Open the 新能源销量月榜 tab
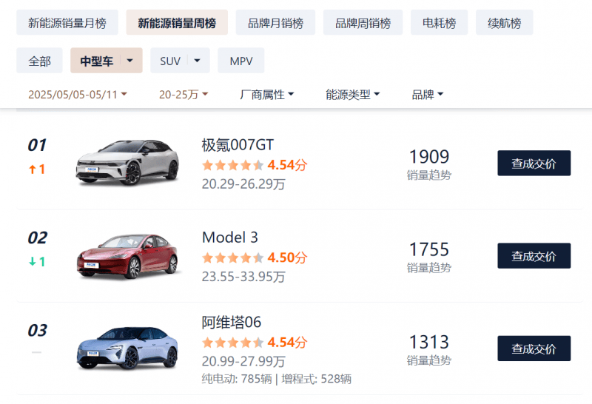The image size is (592, 404). point(67,23)
